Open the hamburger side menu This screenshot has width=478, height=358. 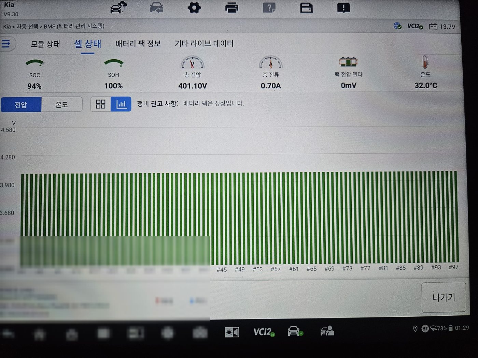coord(6,44)
